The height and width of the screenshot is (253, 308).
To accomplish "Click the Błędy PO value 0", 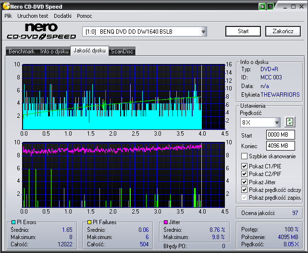I will [223, 246].
